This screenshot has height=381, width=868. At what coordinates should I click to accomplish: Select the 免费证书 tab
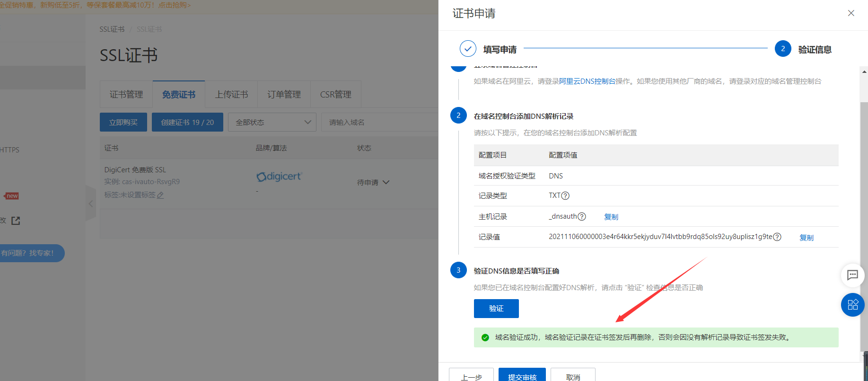click(x=179, y=94)
